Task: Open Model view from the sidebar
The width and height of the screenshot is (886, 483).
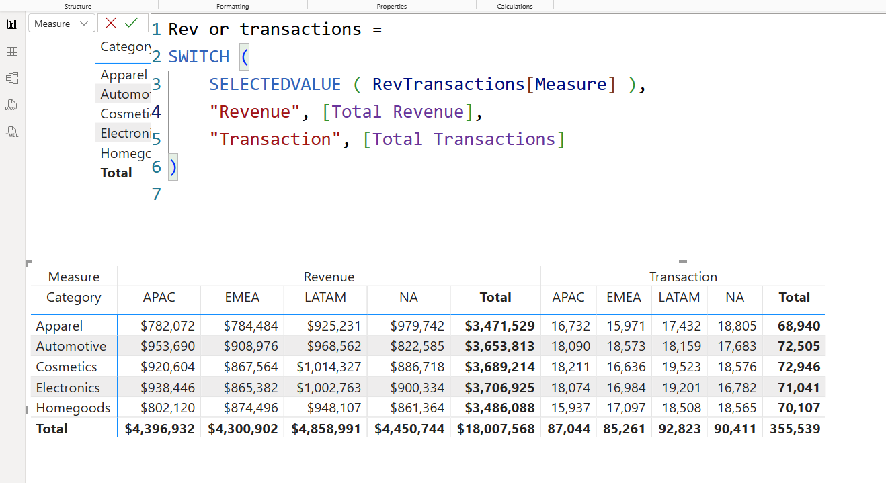Action: point(12,78)
